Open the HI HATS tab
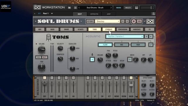The image size is (188, 106). (x=80, y=29)
